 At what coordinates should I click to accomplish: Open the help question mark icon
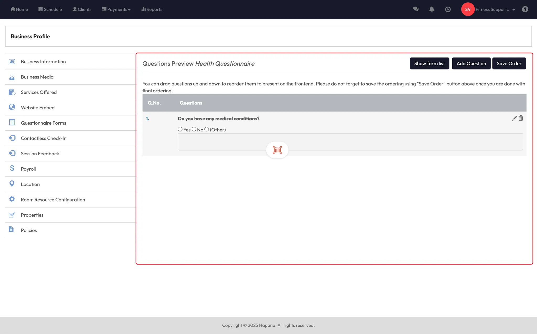(x=525, y=9)
